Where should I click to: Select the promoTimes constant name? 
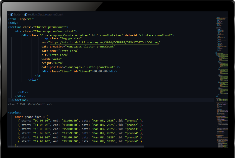33,117
